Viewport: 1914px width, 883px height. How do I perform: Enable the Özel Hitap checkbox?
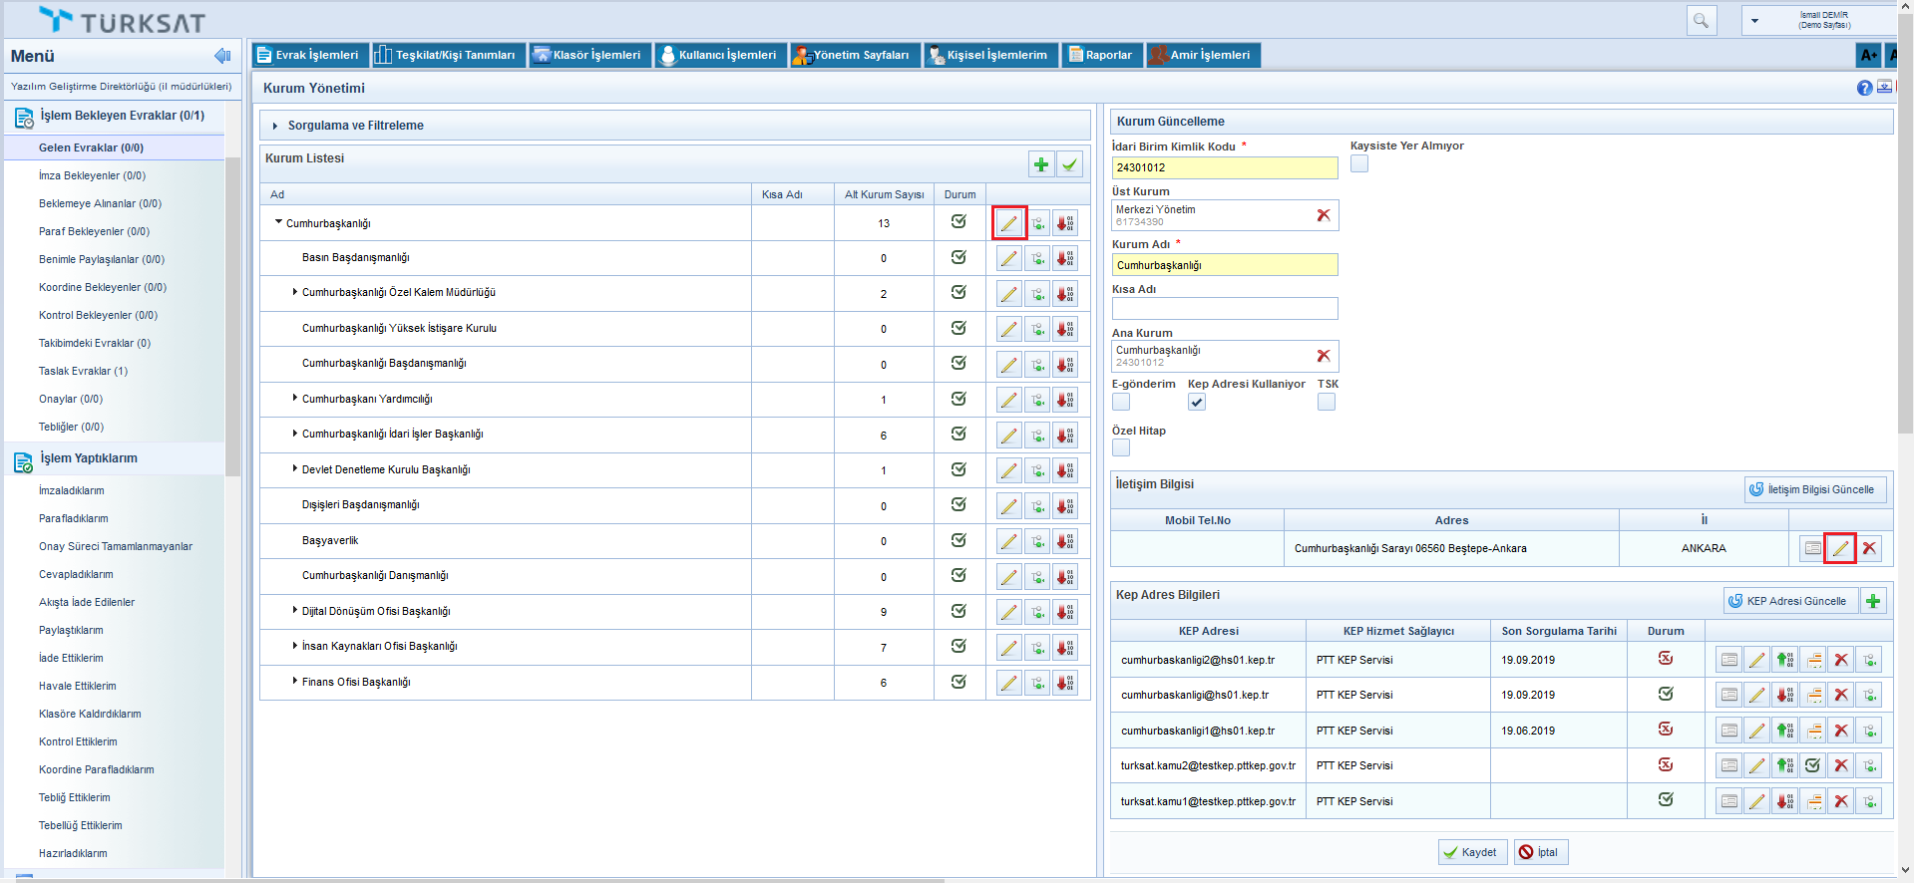click(x=1121, y=447)
